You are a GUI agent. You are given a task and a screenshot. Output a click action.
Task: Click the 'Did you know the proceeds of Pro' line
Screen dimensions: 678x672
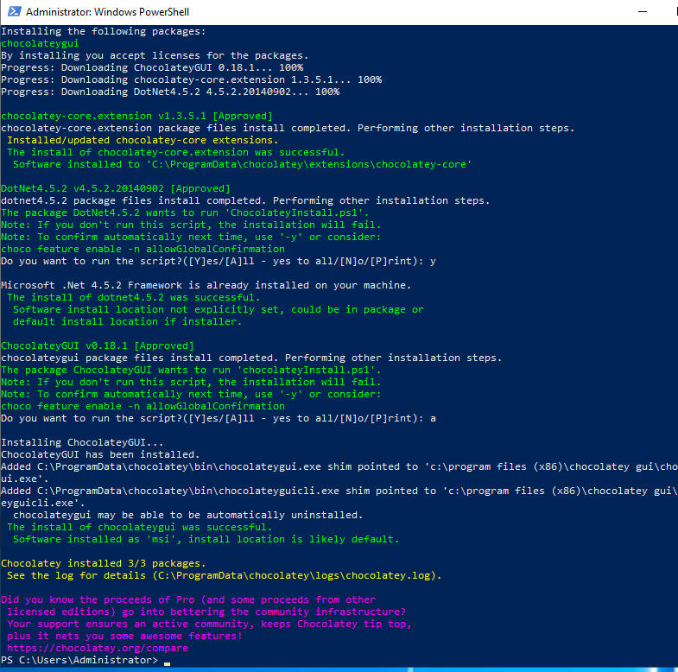click(188, 599)
